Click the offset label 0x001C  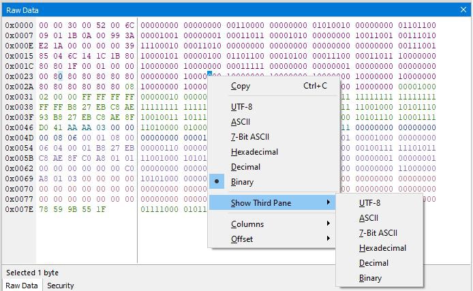19,66
